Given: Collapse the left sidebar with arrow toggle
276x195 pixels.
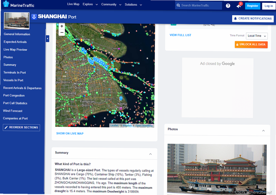Looking at the screenshot, I should pyautogui.click(x=47, y=38).
